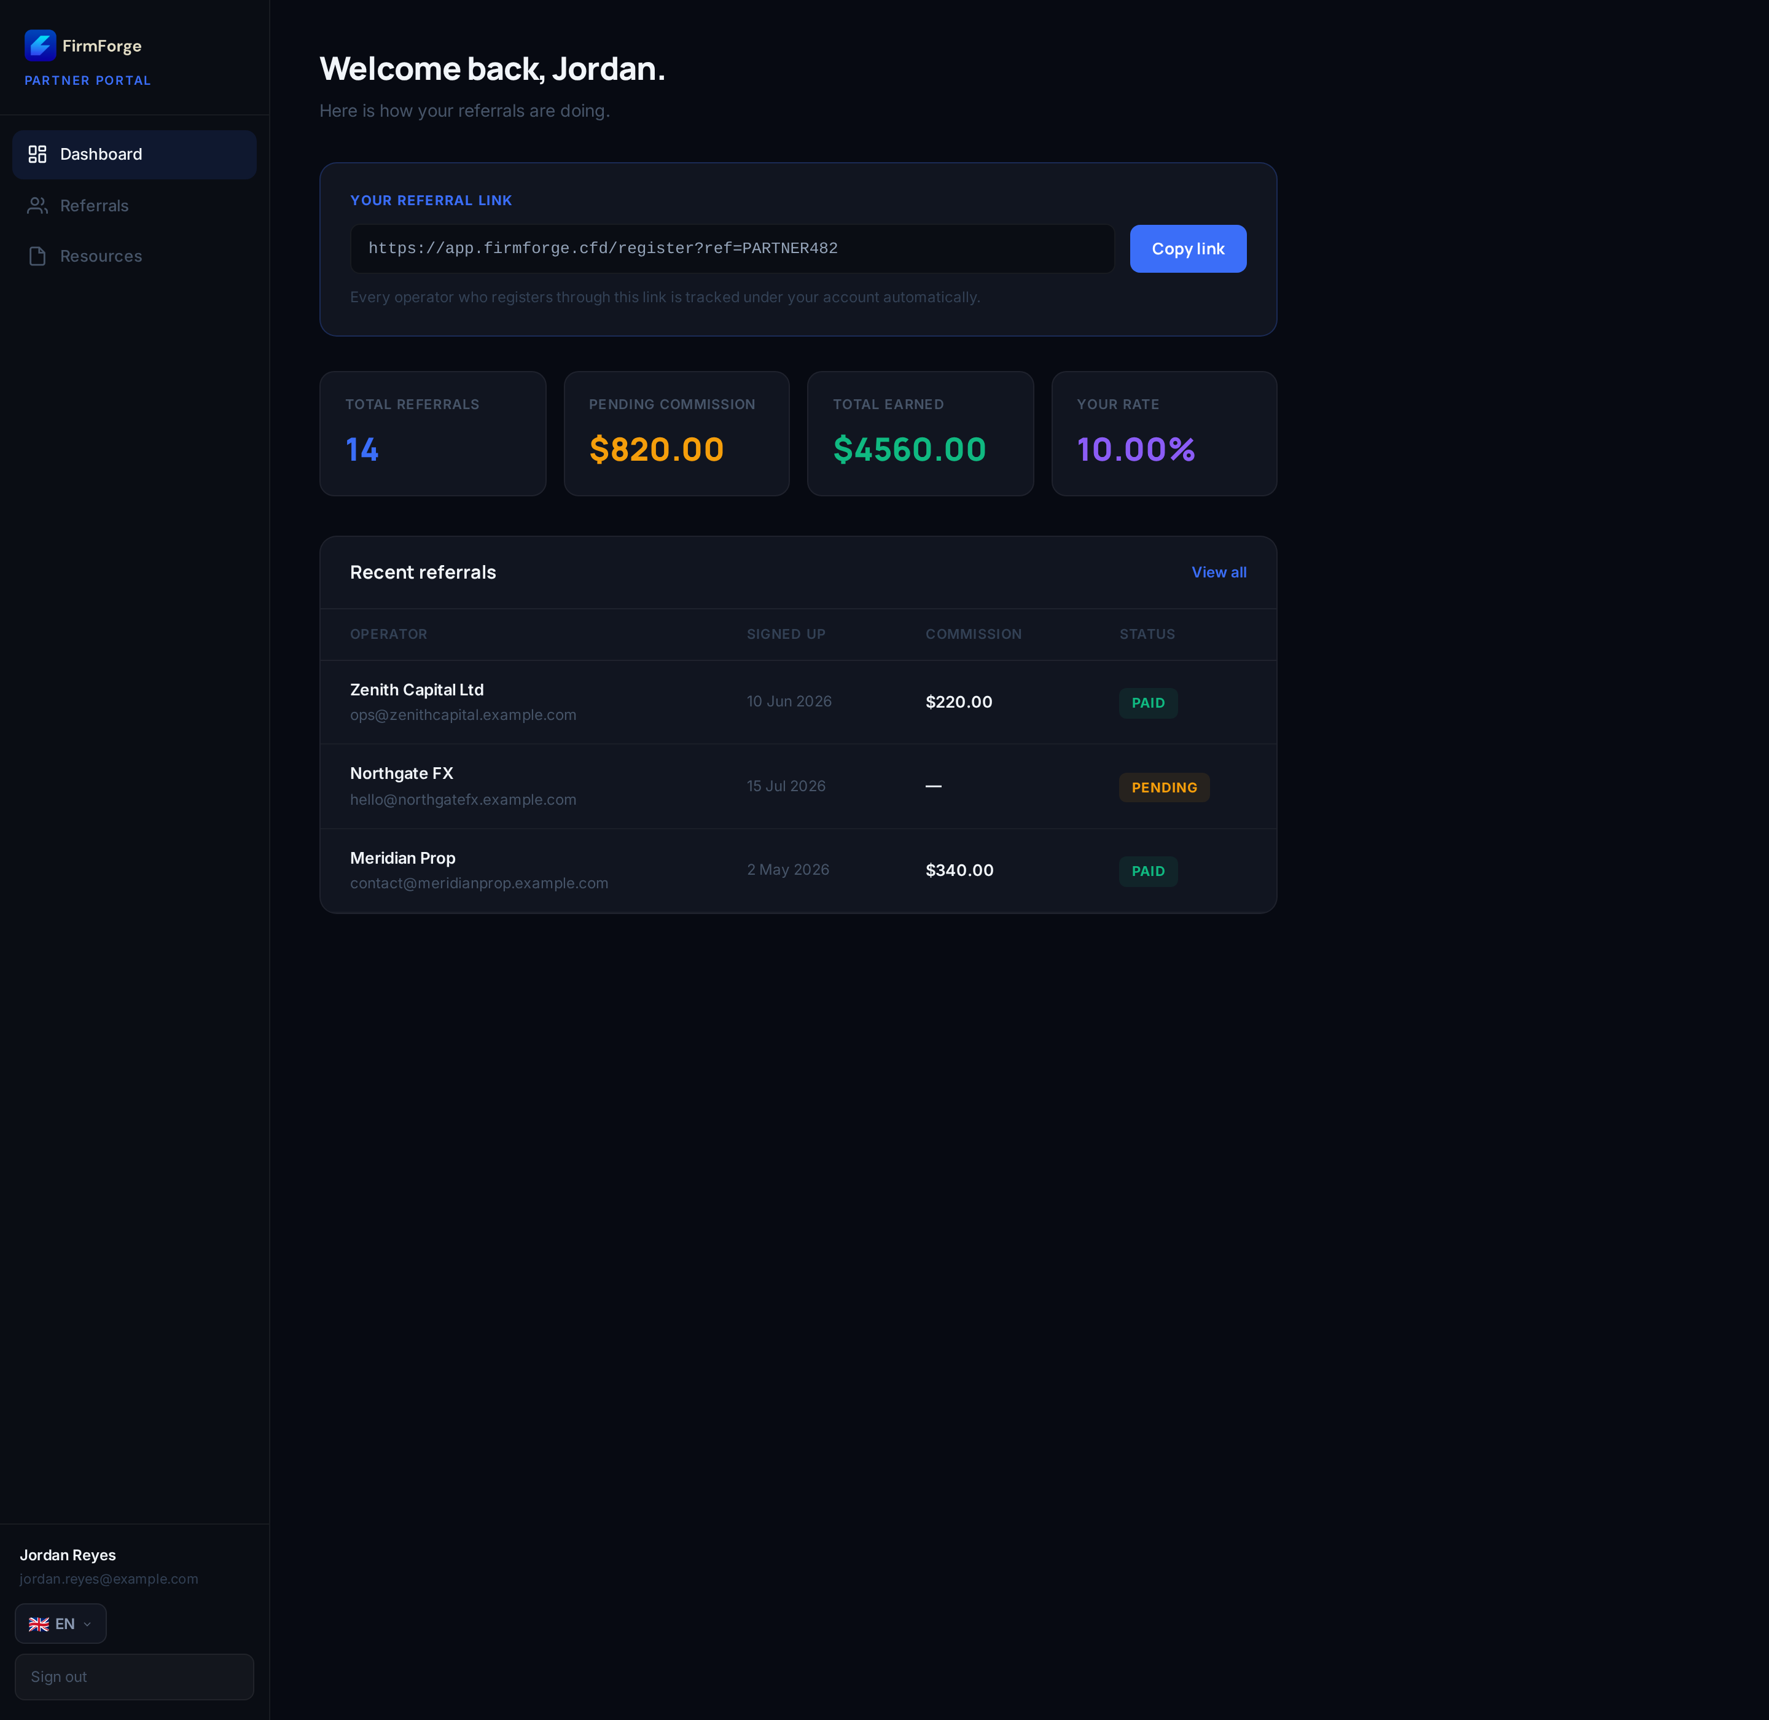This screenshot has width=1769, height=1720.
Task: Click the FirmForge logo icon
Action: (x=40, y=45)
